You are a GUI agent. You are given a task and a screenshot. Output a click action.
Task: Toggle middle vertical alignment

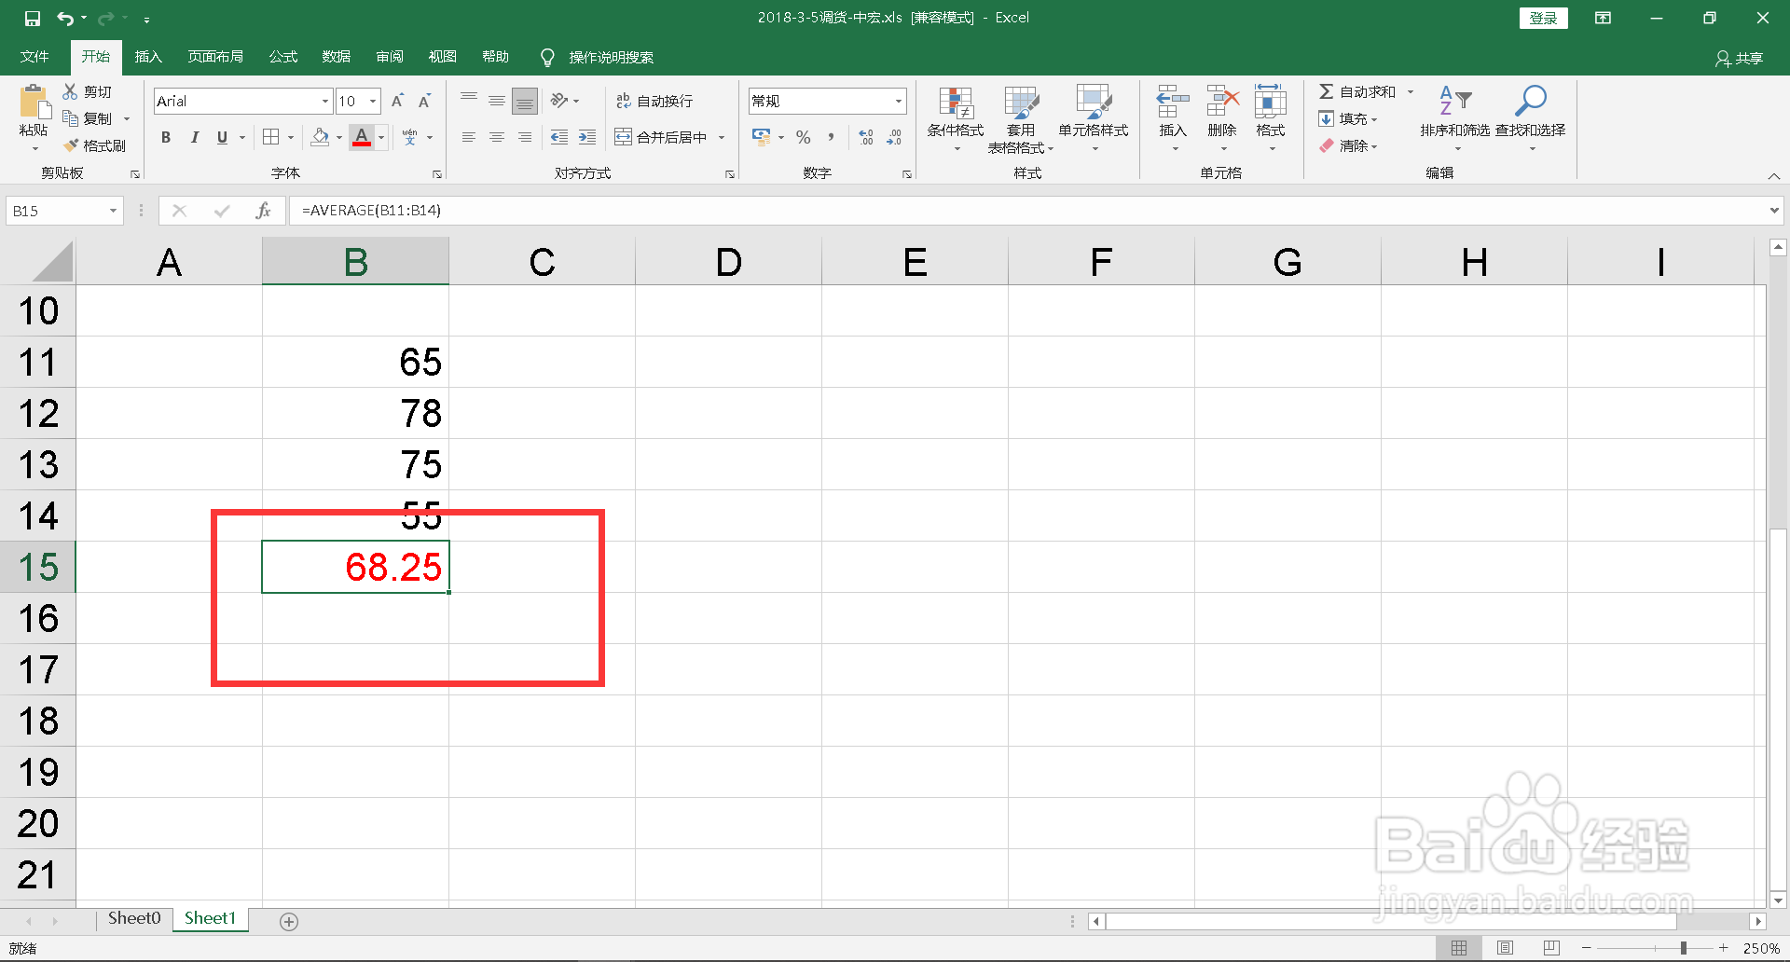pyautogui.click(x=497, y=101)
